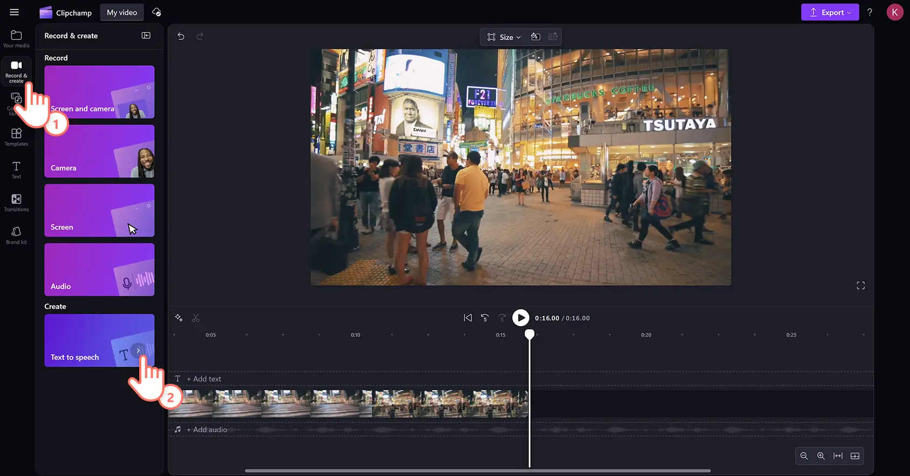This screenshot has height=476, width=910.
Task: Skip forward five seconds
Action: tap(502, 318)
